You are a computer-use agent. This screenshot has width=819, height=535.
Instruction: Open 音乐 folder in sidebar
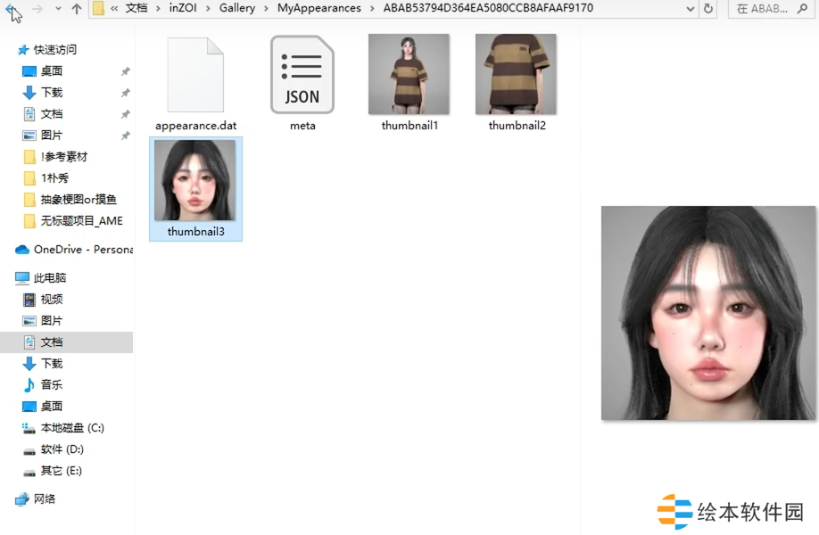(51, 385)
